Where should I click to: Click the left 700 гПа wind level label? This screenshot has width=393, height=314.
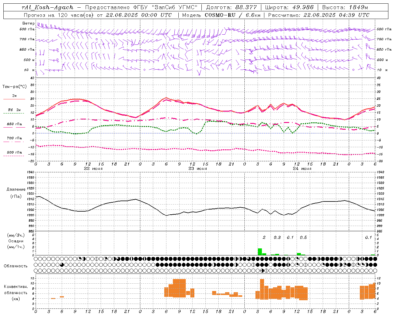coord(27,39)
